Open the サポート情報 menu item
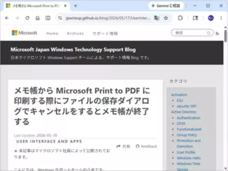The height and width of the screenshot is (171, 228). coord(105,33)
